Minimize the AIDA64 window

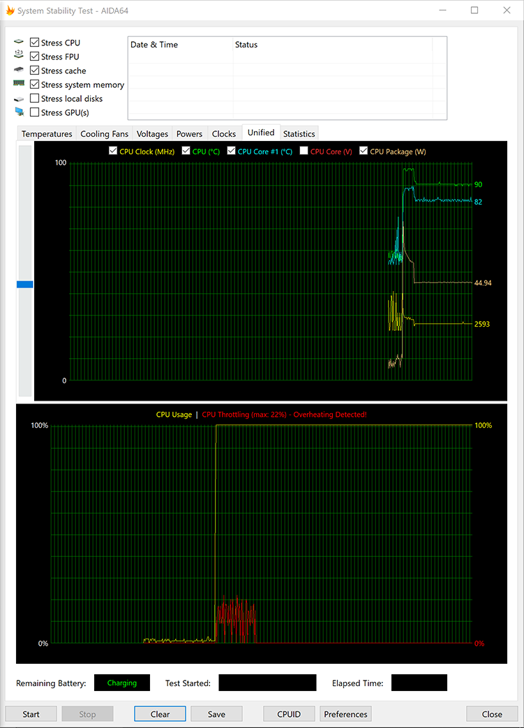tap(443, 10)
